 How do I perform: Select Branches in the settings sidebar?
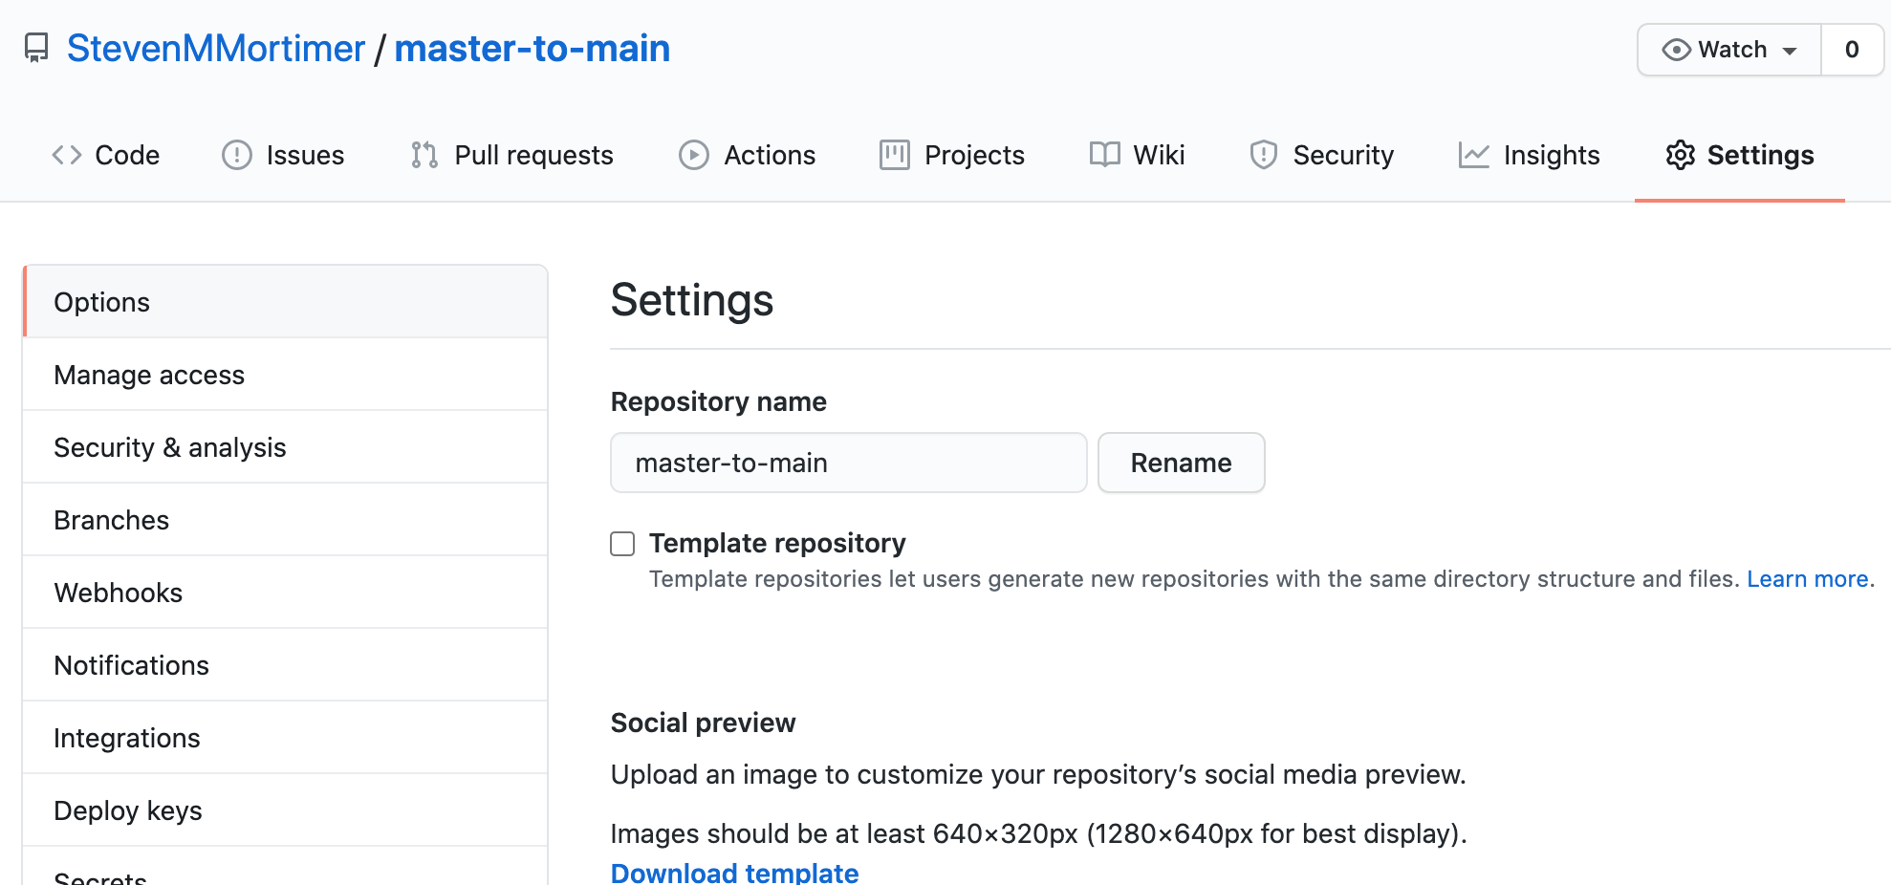point(112,520)
